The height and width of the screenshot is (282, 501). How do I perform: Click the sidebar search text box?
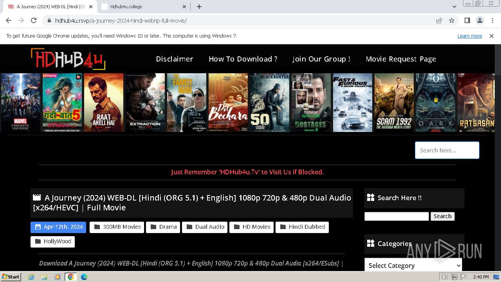(396, 216)
